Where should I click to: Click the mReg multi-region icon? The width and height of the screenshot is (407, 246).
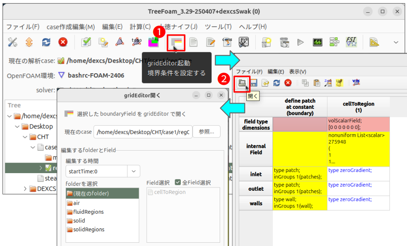(153, 42)
